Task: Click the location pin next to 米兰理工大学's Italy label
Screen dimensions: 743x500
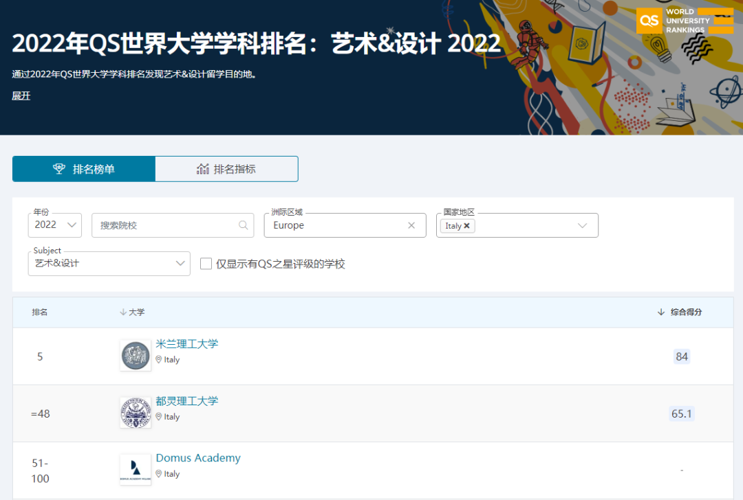Action: 159,359
